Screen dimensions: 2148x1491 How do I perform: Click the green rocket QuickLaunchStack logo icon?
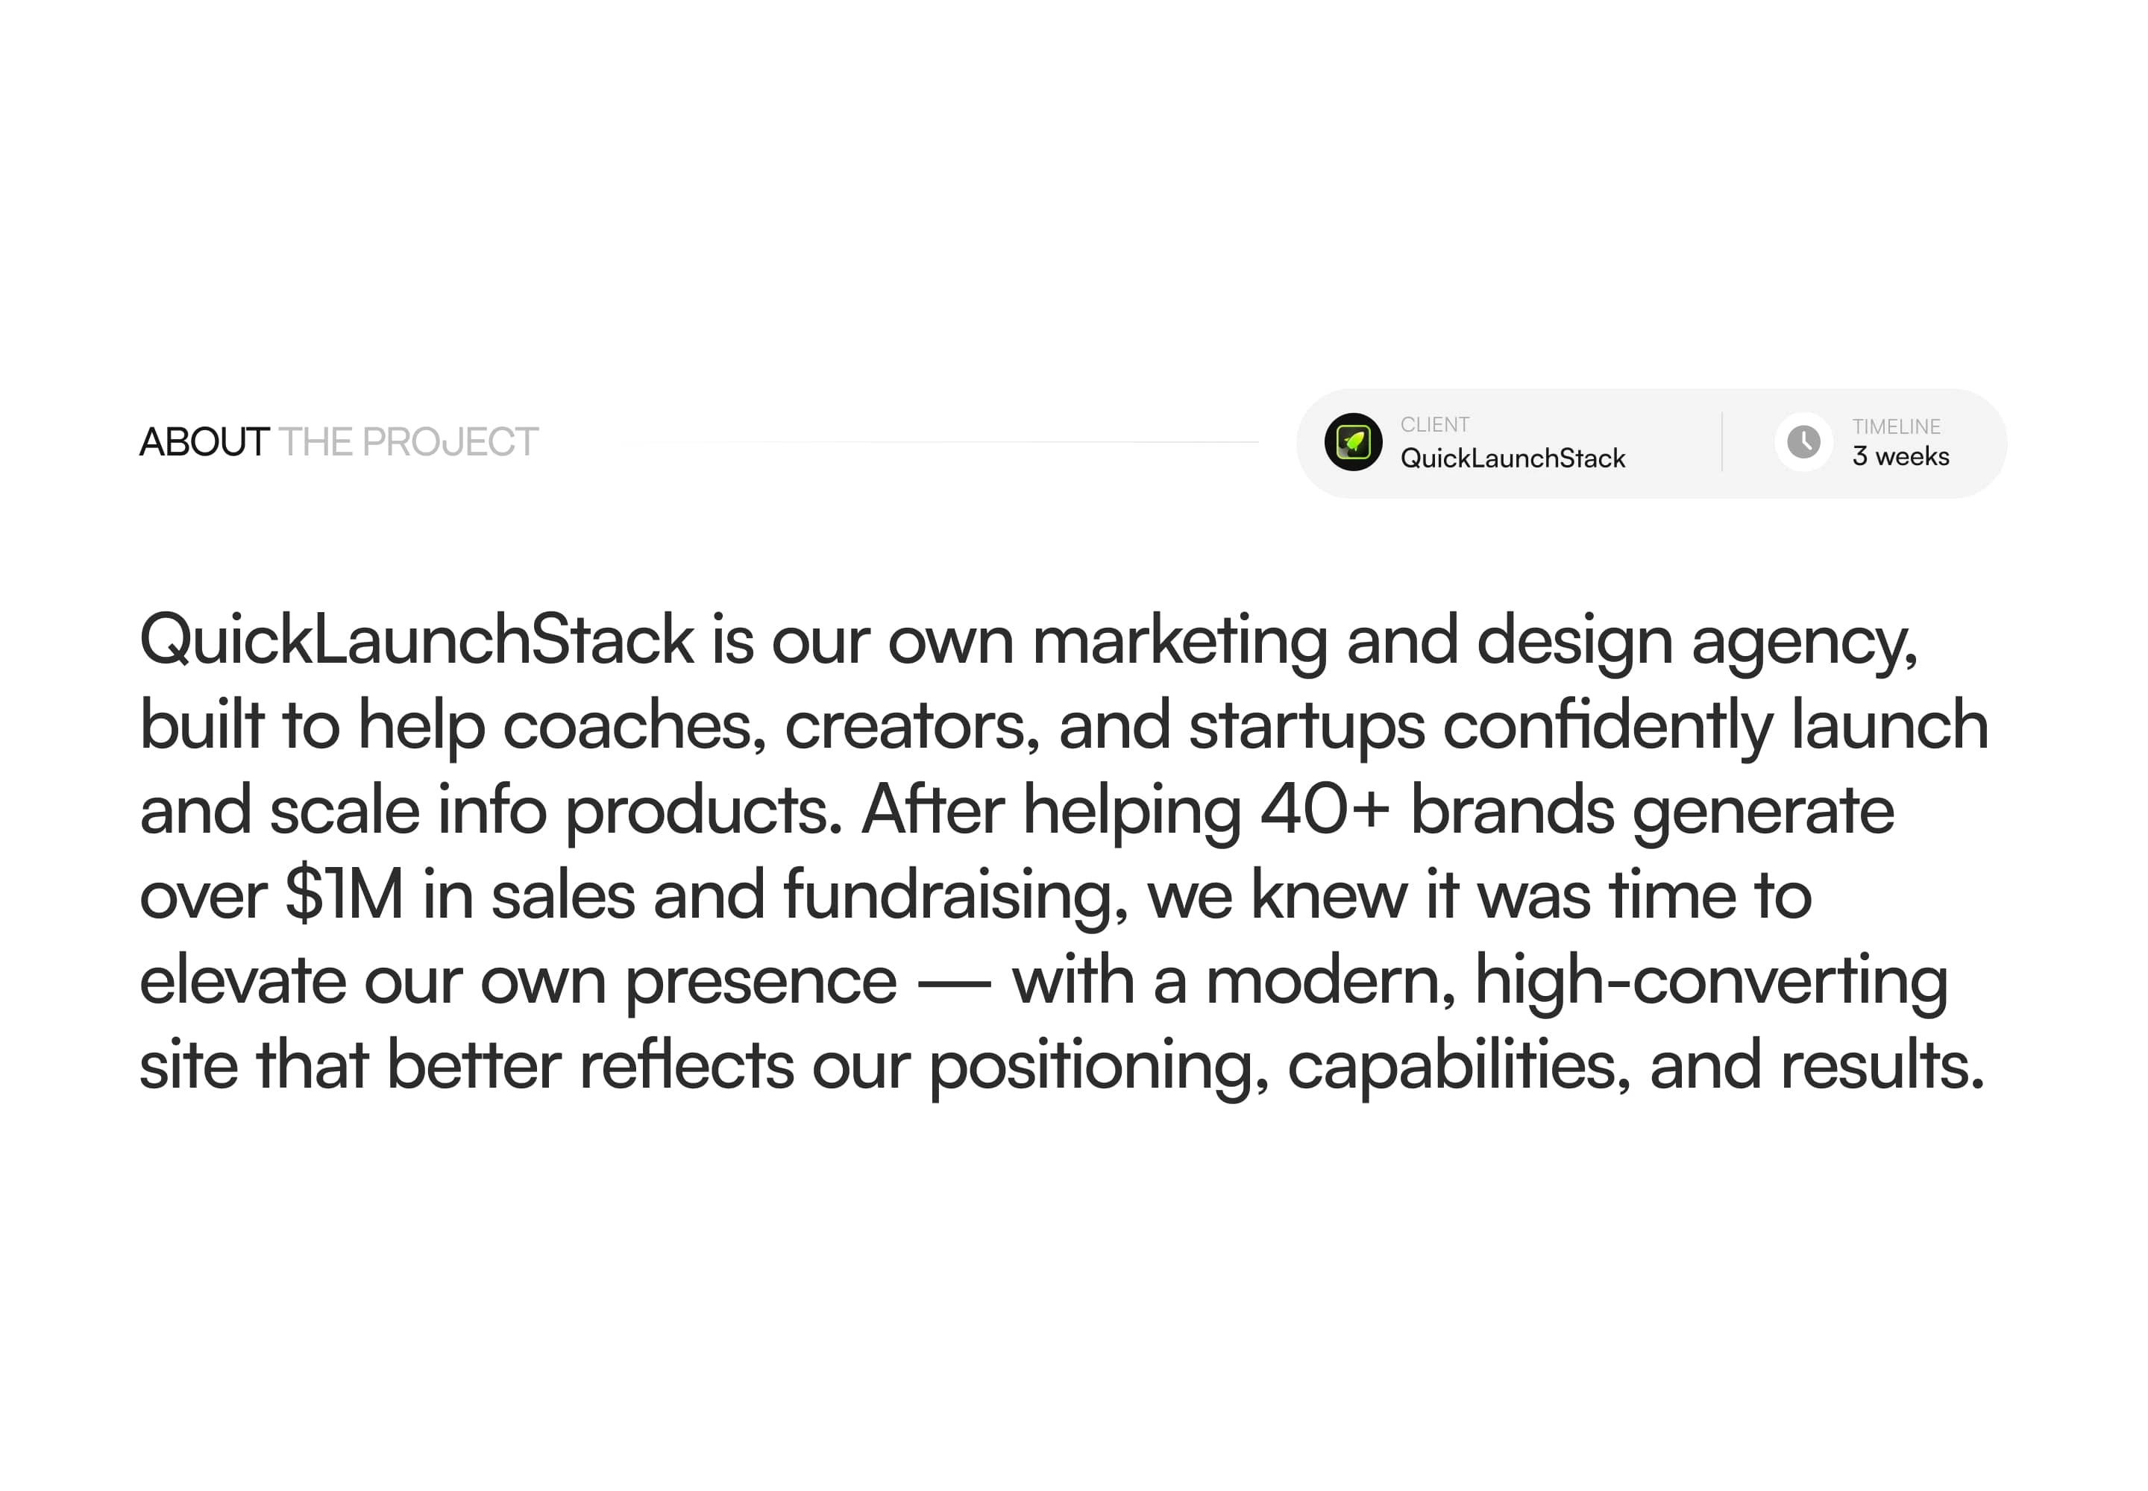pyautogui.click(x=1352, y=442)
